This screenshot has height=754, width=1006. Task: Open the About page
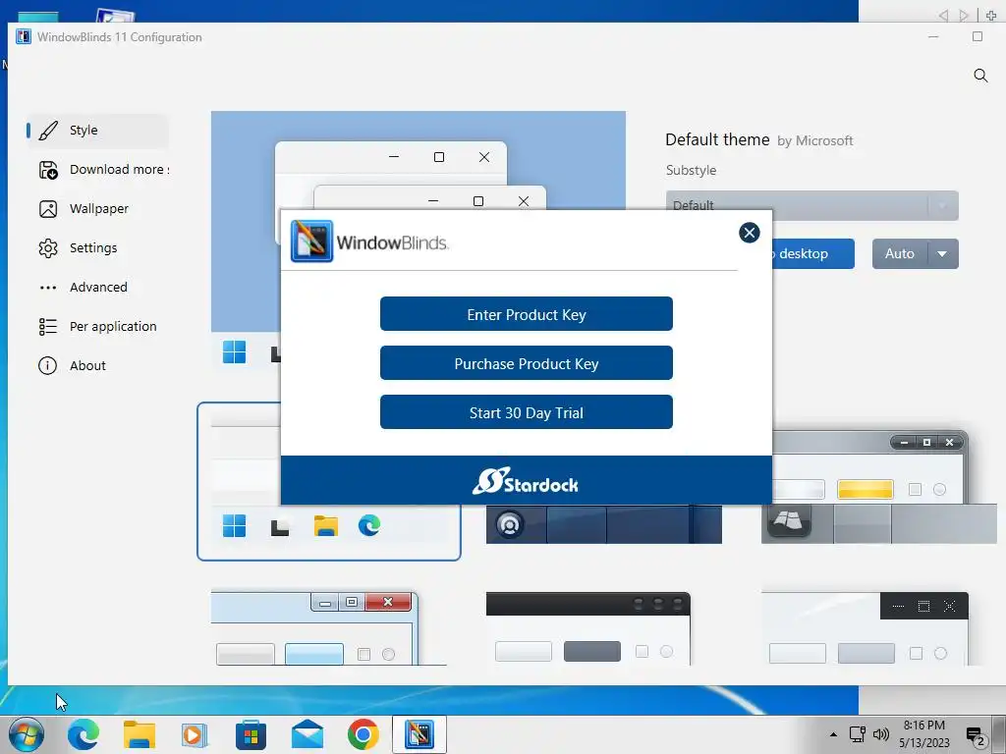point(97,365)
